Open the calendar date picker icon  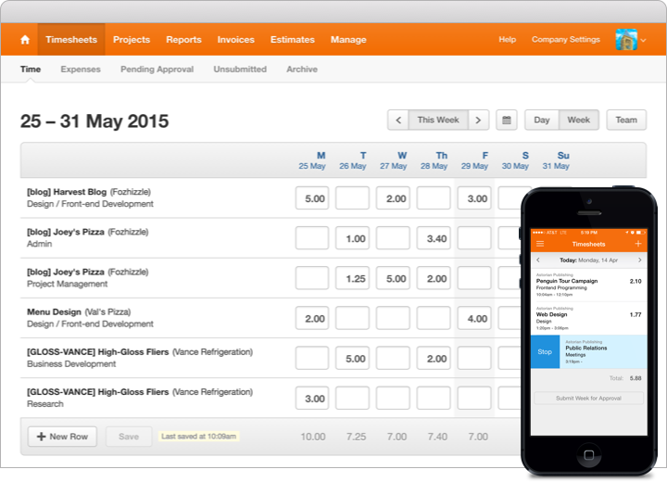506,120
